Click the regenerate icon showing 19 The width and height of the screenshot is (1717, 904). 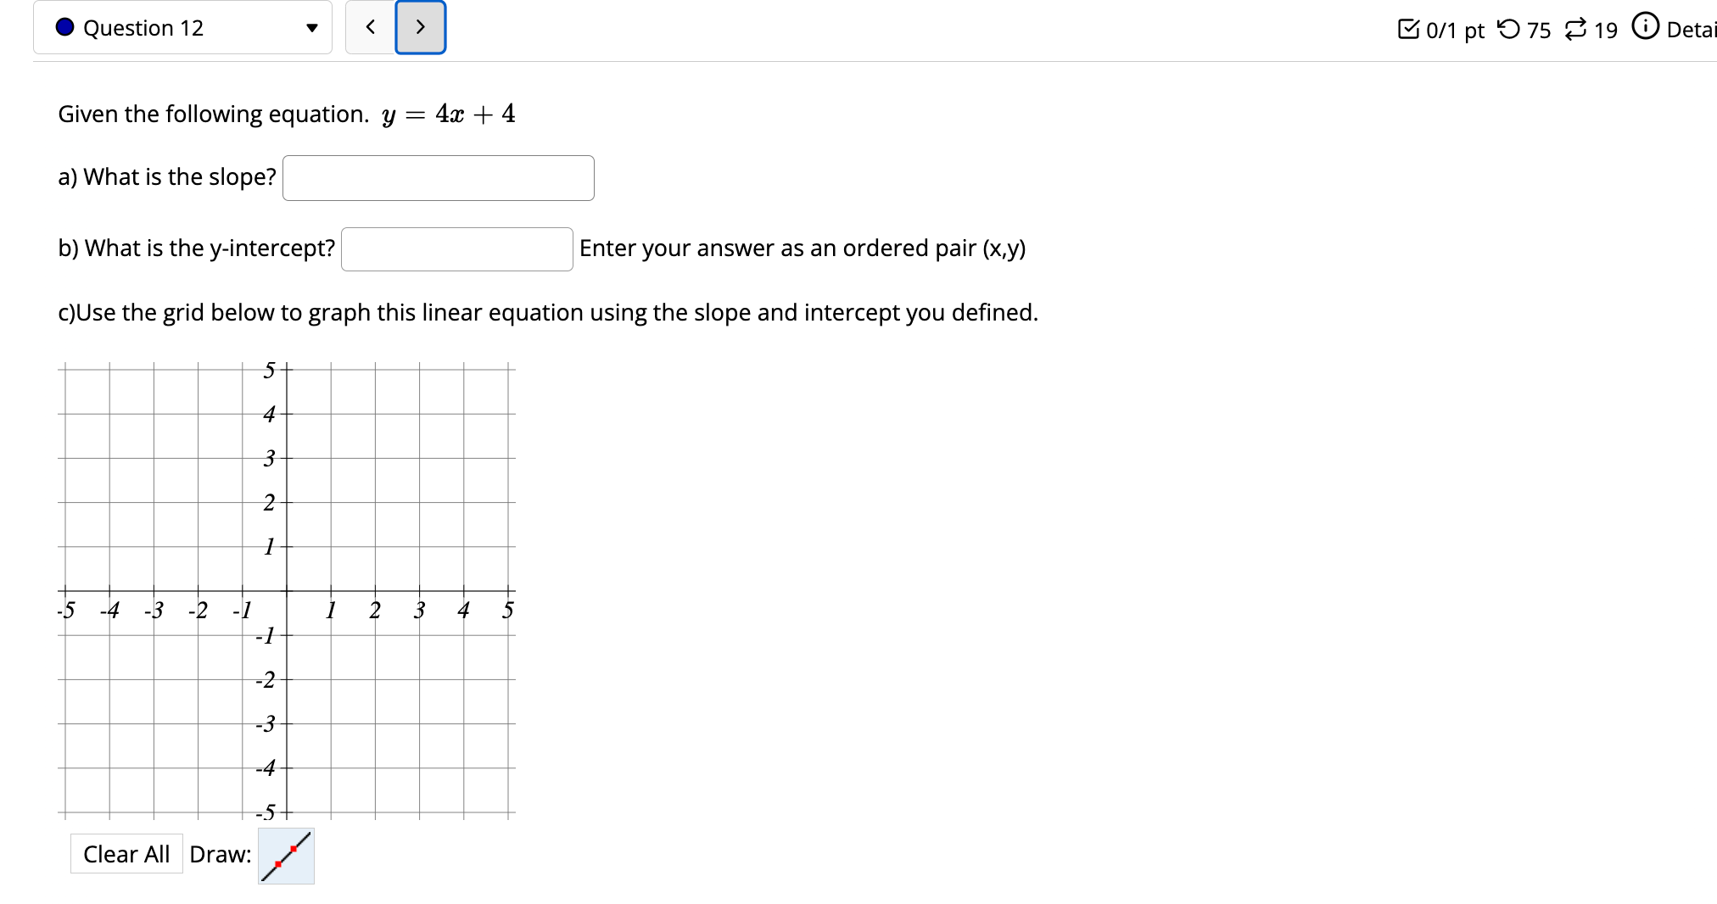[1576, 28]
